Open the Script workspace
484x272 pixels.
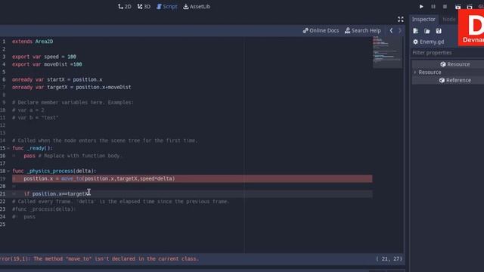click(166, 7)
